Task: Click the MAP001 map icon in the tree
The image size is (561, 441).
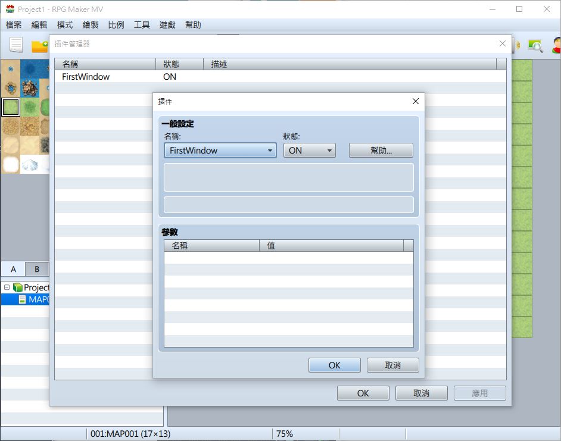Action: pos(22,299)
